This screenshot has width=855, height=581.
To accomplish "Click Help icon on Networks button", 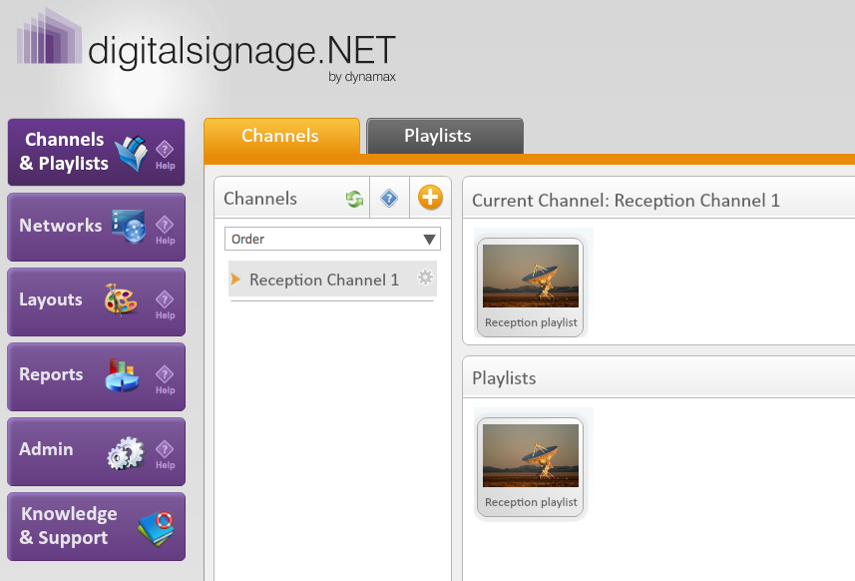I will pos(165,230).
